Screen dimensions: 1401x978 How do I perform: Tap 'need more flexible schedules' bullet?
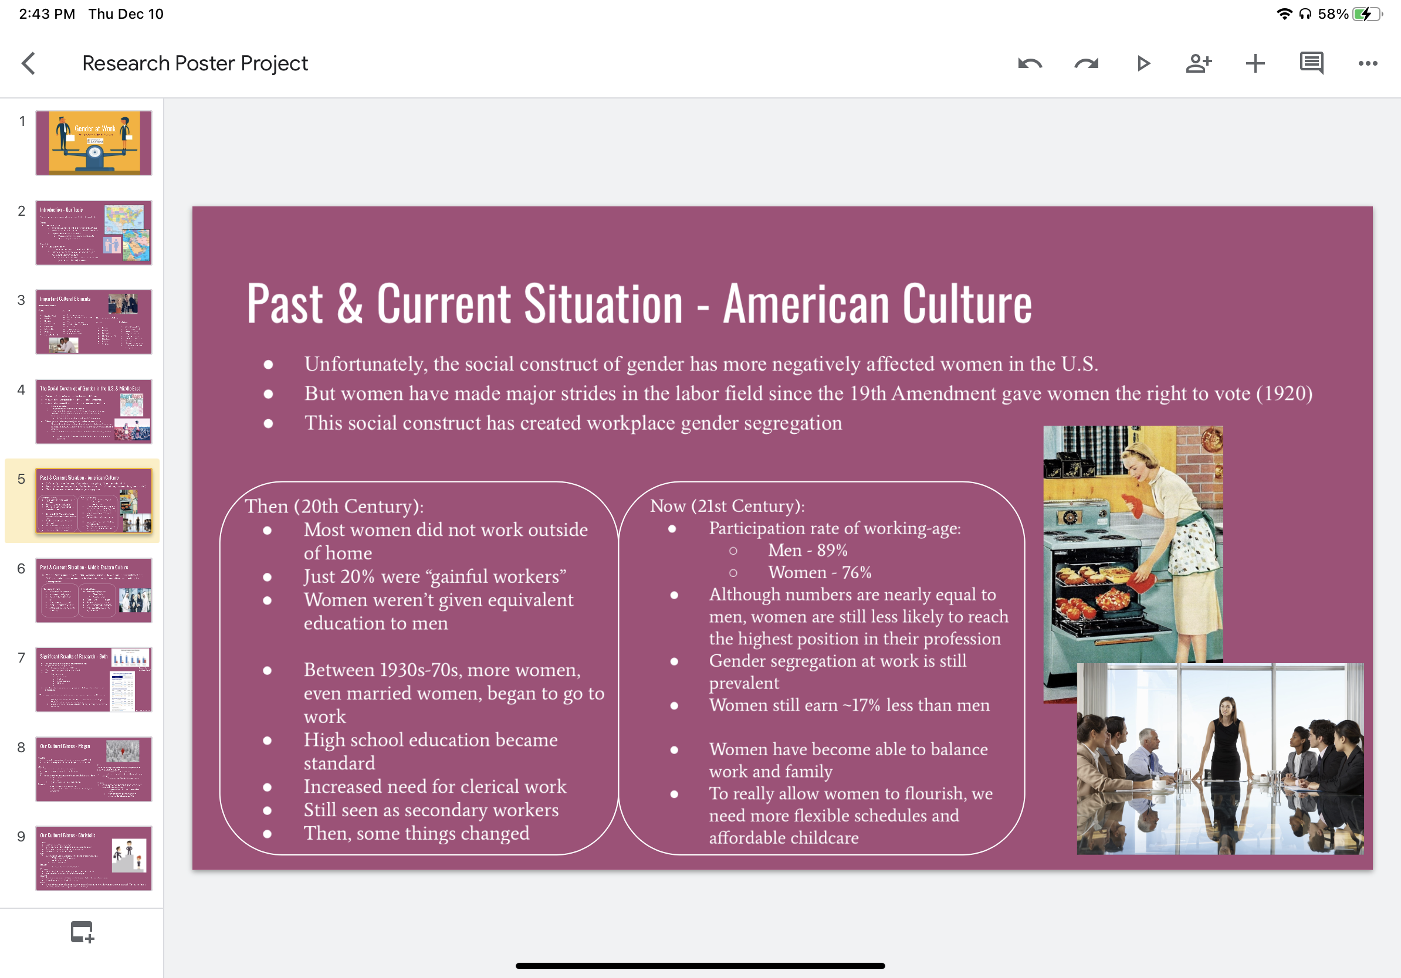click(851, 816)
